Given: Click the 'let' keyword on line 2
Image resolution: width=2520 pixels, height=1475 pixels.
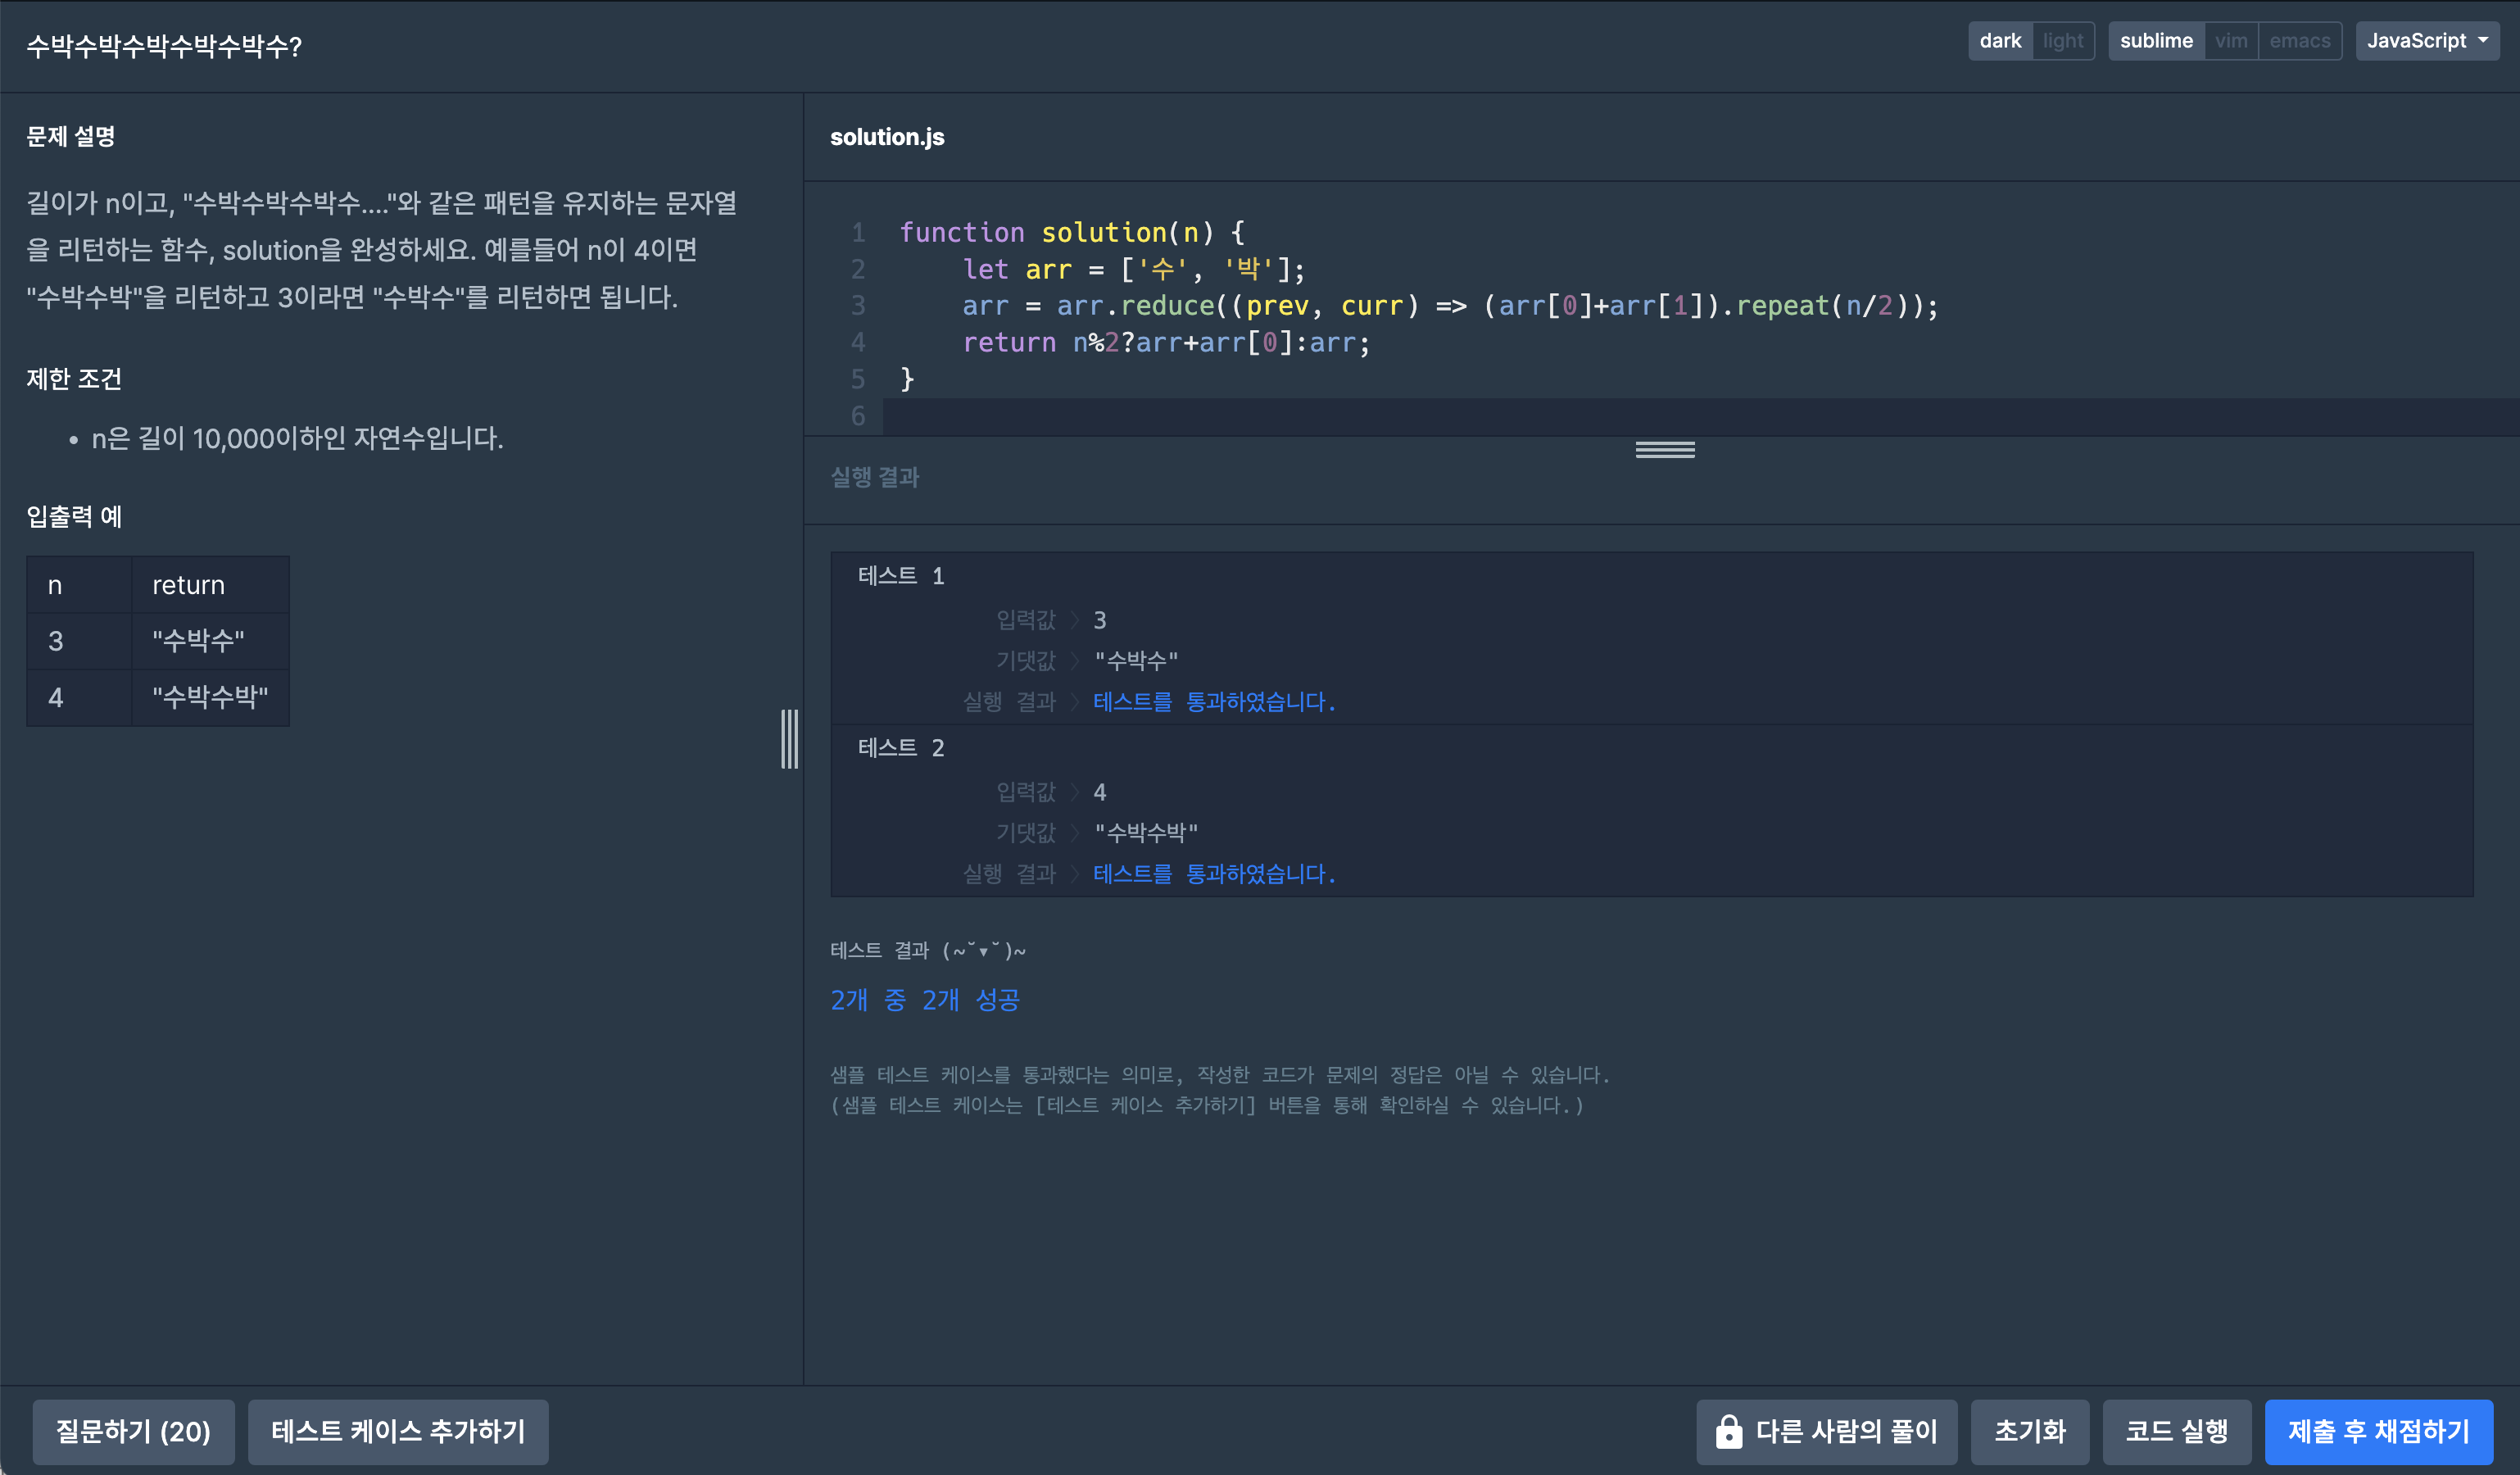Looking at the screenshot, I should point(985,269).
